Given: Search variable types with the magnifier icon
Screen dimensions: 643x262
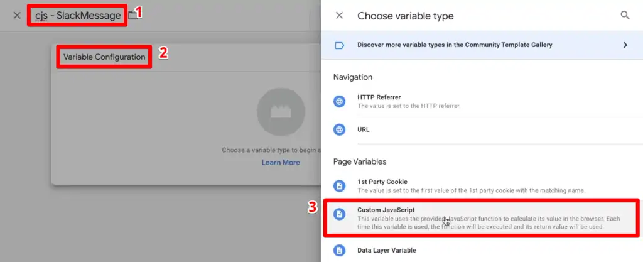Looking at the screenshot, I should click(x=625, y=16).
